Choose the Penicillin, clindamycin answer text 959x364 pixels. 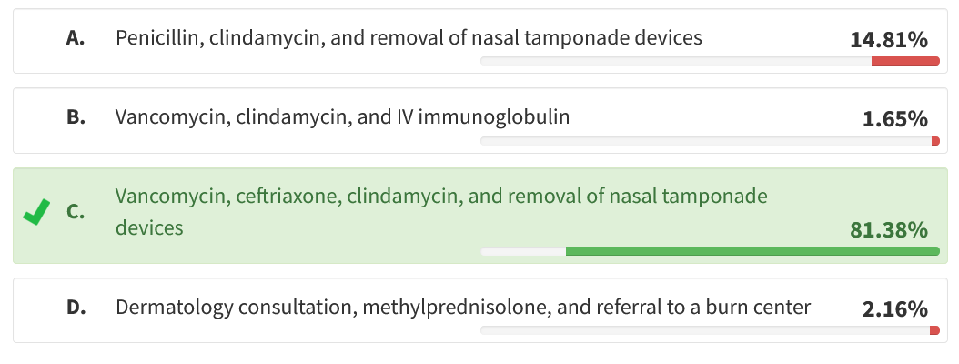pos(409,38)
